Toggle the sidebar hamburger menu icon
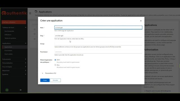 pos(30,13)
